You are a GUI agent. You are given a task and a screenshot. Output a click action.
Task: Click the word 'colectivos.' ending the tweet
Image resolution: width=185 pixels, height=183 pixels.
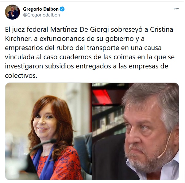tap(21, 75)
